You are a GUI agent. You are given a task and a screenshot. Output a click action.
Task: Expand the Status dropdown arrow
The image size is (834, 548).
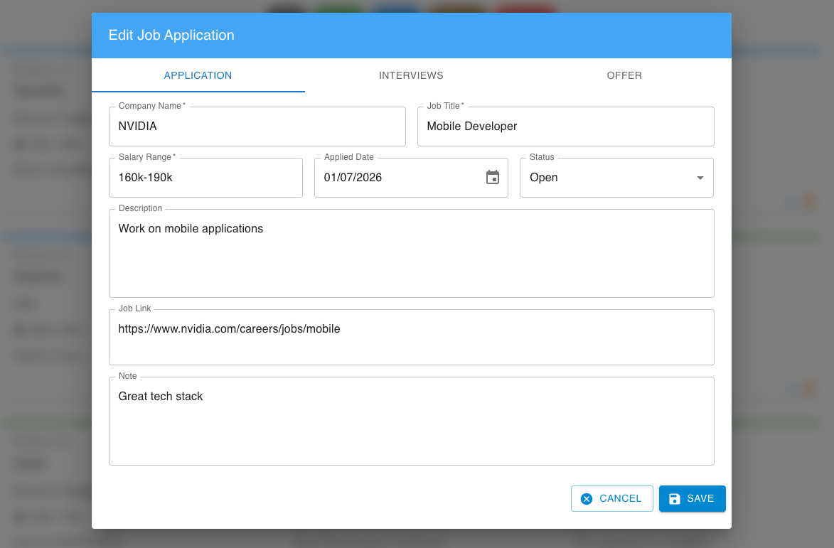700,178
